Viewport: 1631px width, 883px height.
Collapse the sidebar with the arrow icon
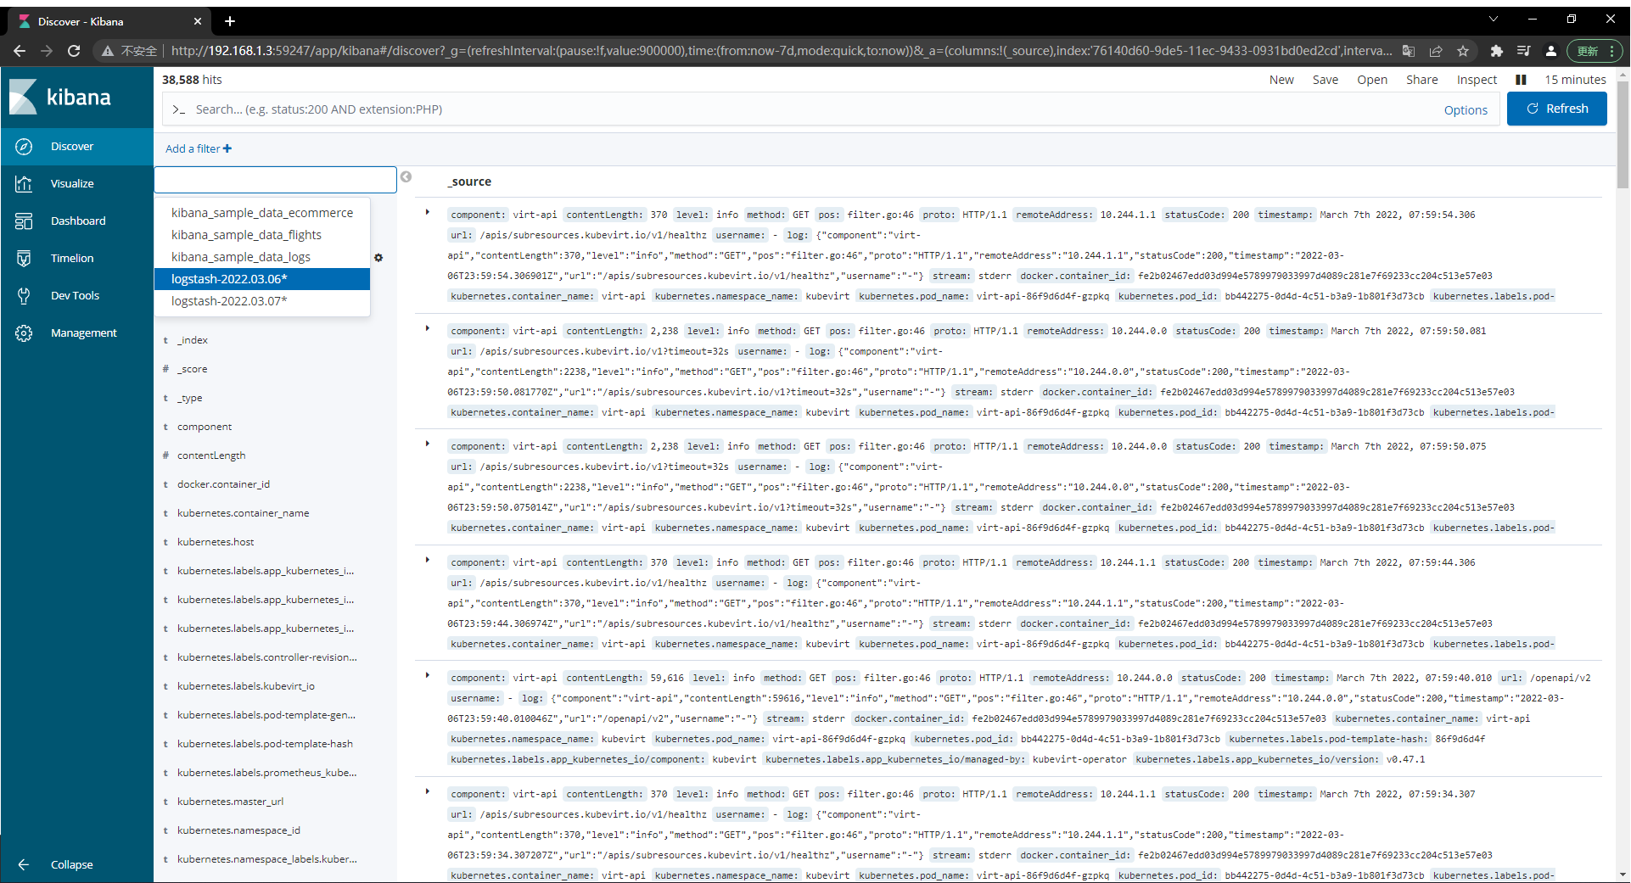24,864
